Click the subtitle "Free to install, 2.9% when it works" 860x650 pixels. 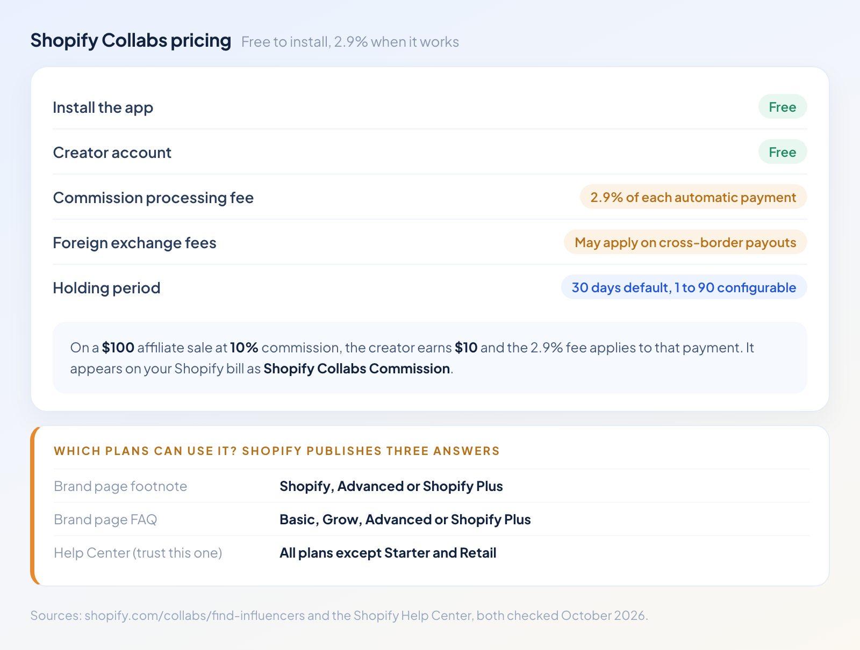(x=350, y=42)
